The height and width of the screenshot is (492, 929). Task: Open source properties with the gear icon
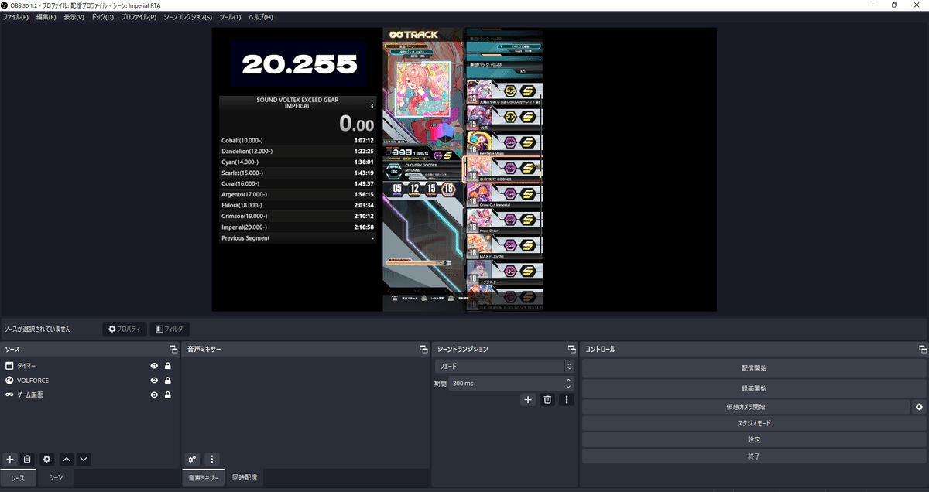46,459
